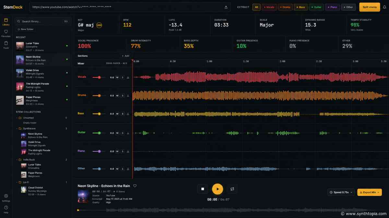Open Settings from the sidebar
Image resolution: width=389 pixels, height=218 pixels.
tap(6, 198)
